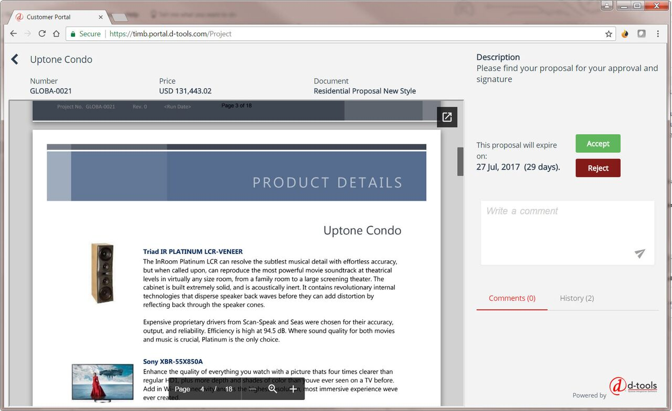Bookmark this page with the star icon

click(608, 33)
